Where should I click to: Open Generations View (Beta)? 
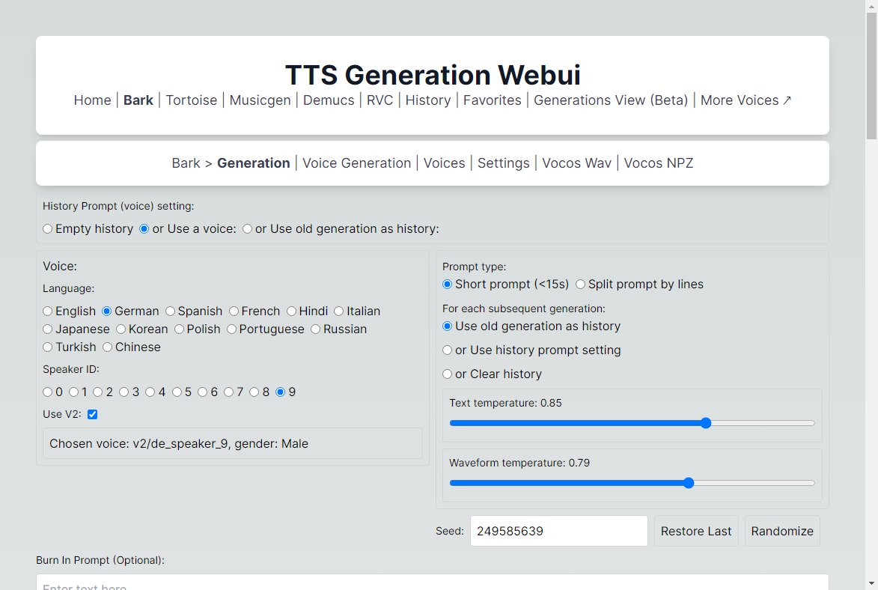(x=611, y=100)
